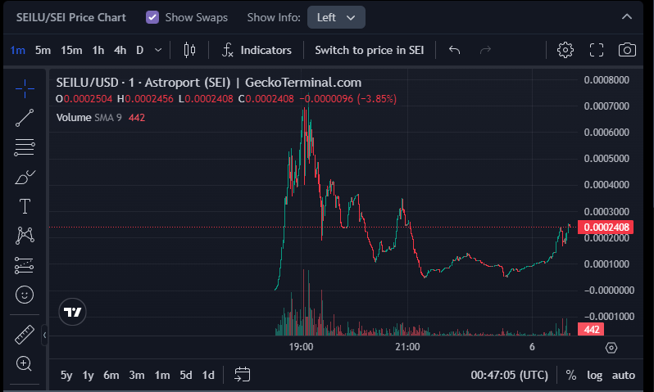The width and height of the screenshot is (654, 392).
Task: Set date range to 1d
Action: [207, 375]
